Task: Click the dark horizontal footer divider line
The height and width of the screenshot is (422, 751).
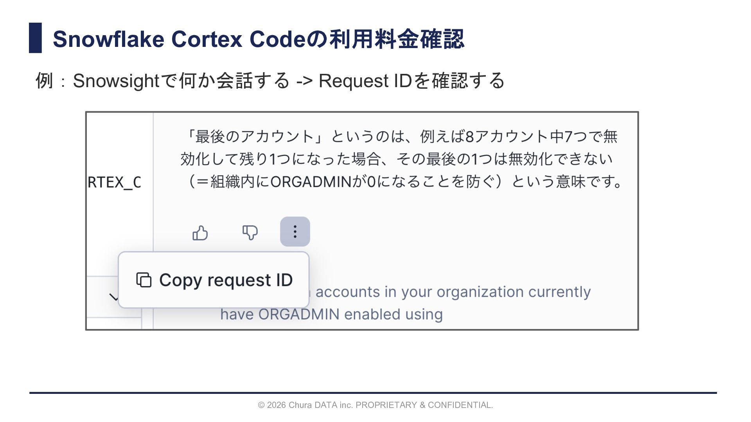Action: [x=373, y=393]
